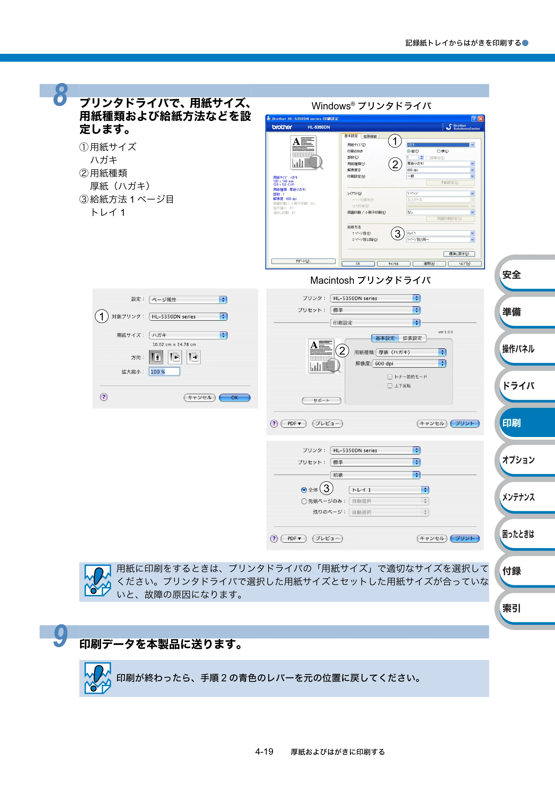Switch to 基本設定 tab in Mac print dialog
Screen dimensions: 555x786
[x=385, y=338]
